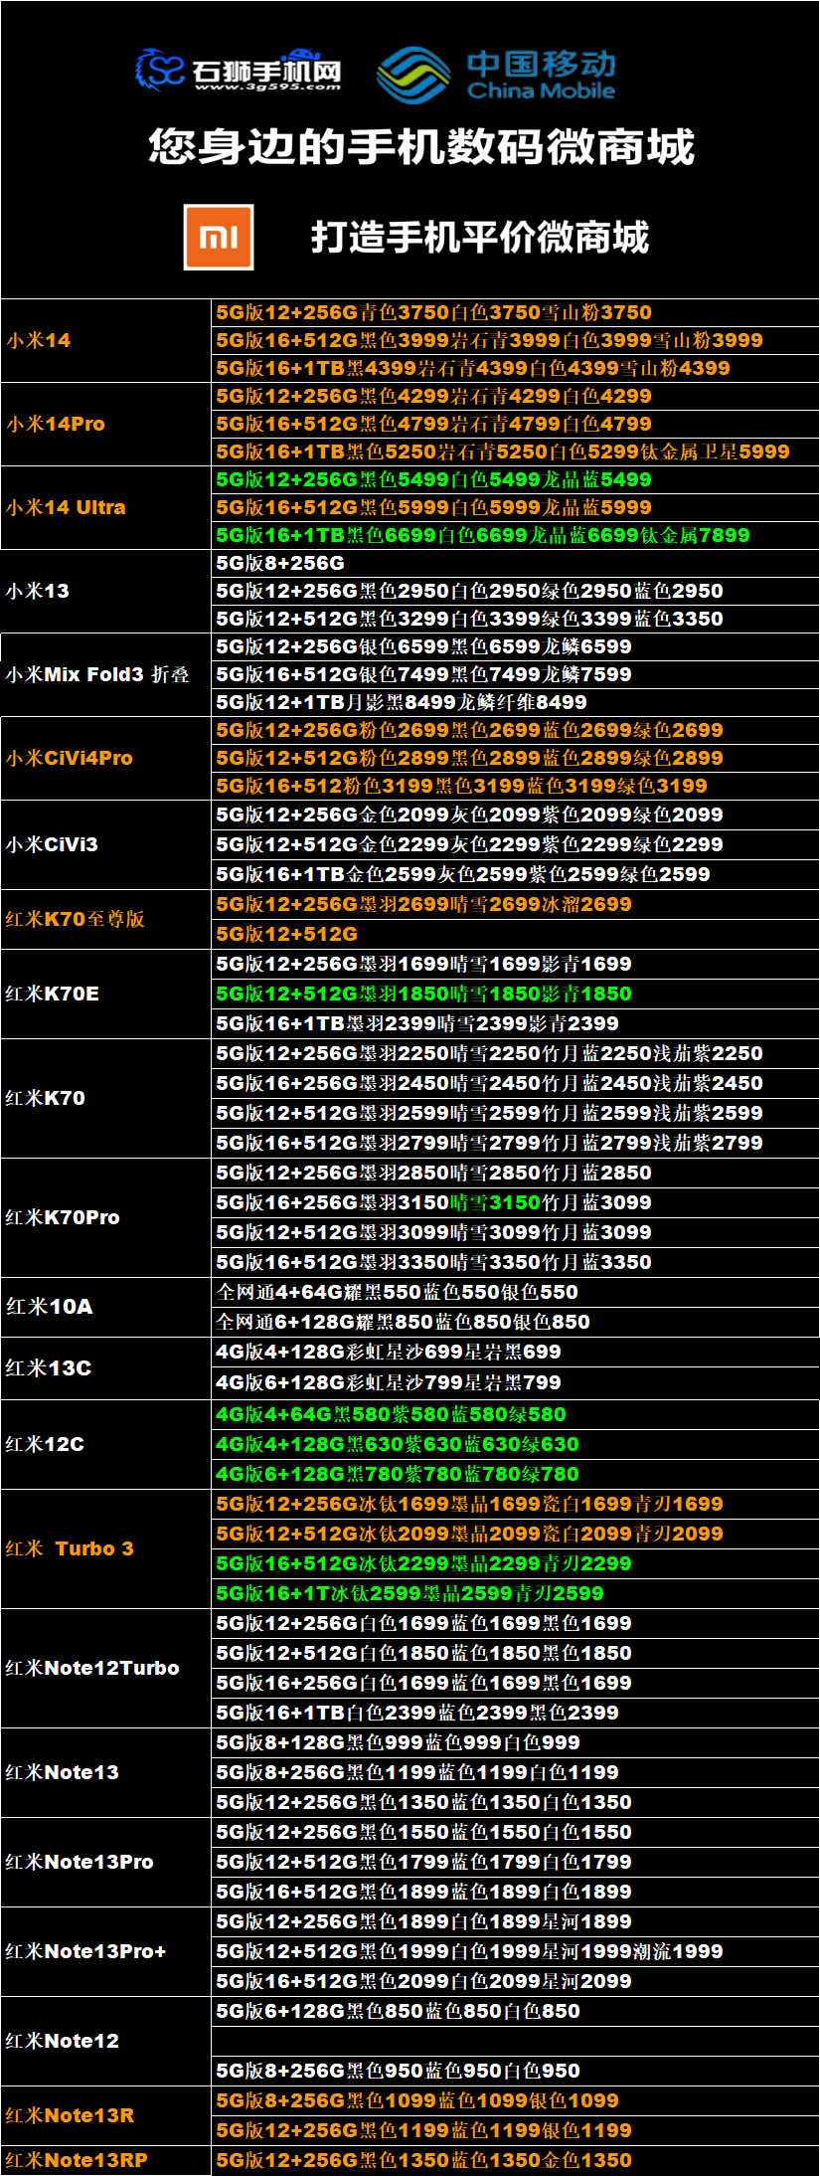The image size is (820, 2176).
Task: Select the 红米Note12 model cell
Action: click(106, 2041)
